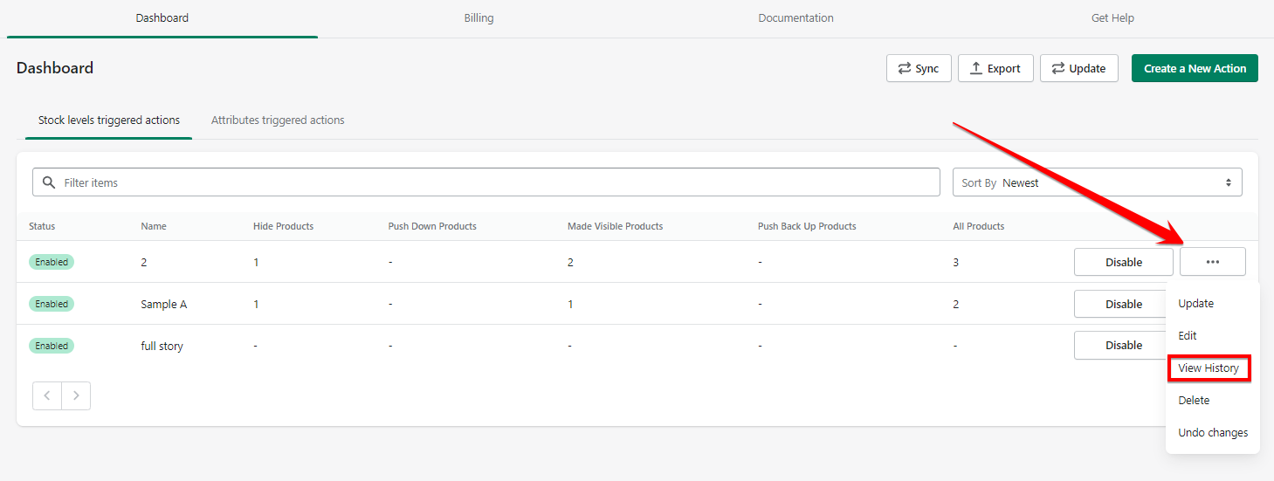Viewport: 1274px width, 481px height.
Task: Click the search magnifier icon in filter
Action: 49,182
